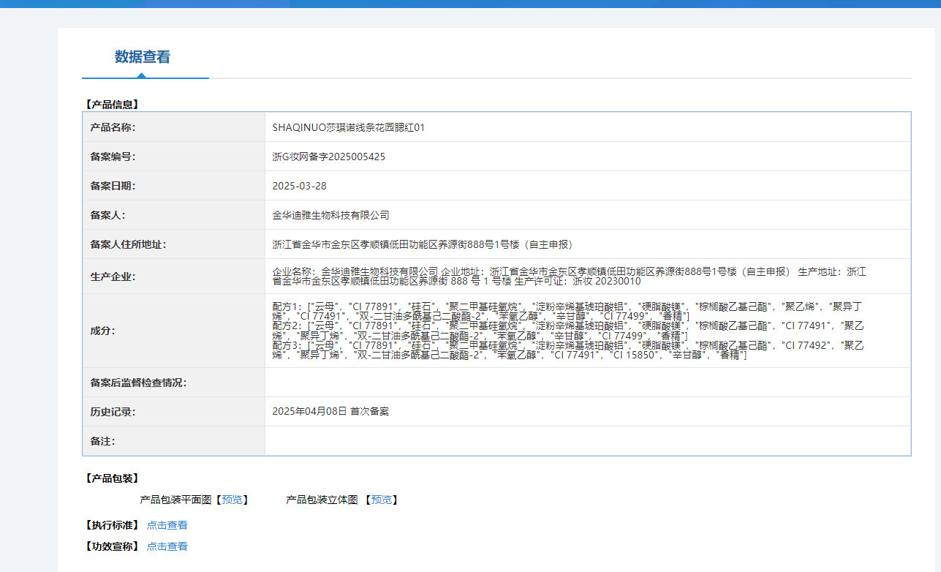
Task: Select the 数据查看 tab
Action: (x=143, y=57)
